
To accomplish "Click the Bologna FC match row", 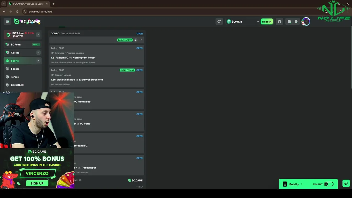I will click(97, 143).
